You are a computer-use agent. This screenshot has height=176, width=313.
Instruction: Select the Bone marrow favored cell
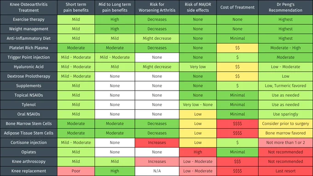coord(285,133)
